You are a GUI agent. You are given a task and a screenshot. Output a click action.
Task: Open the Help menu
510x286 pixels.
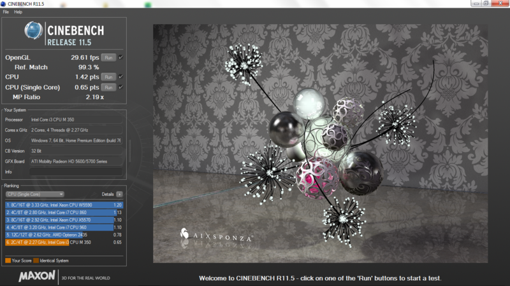(18, 12)
